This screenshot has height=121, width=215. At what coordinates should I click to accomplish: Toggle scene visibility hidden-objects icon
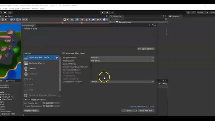pos(93,19)
